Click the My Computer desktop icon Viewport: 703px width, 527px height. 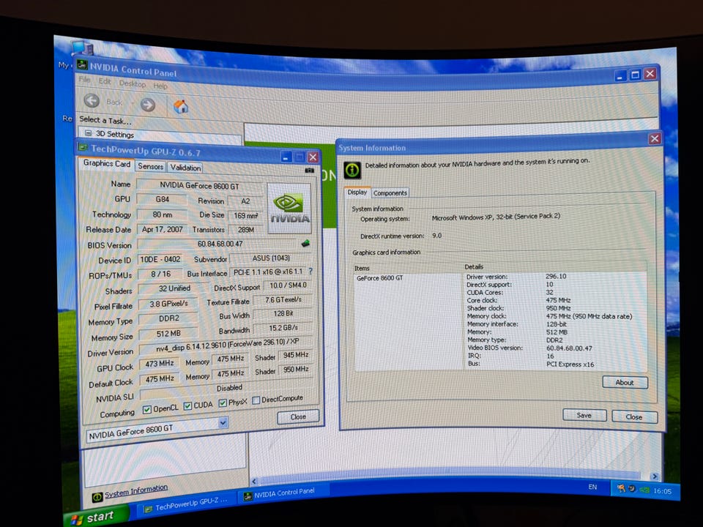click(82, 48)
